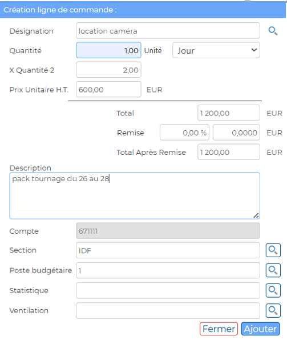The width and height of the screenshot is (287, 340).
Task: Open the Section search lookup icon
Action: (x=273, y=250)
